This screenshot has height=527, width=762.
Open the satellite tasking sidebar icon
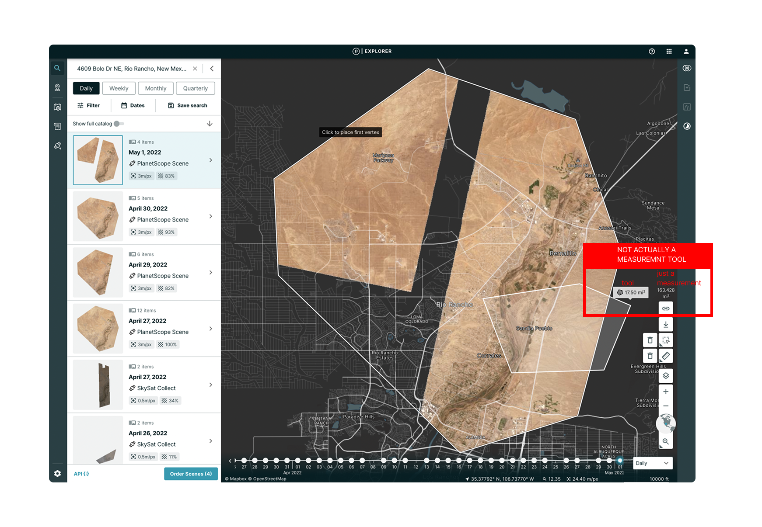pos(57,146)
